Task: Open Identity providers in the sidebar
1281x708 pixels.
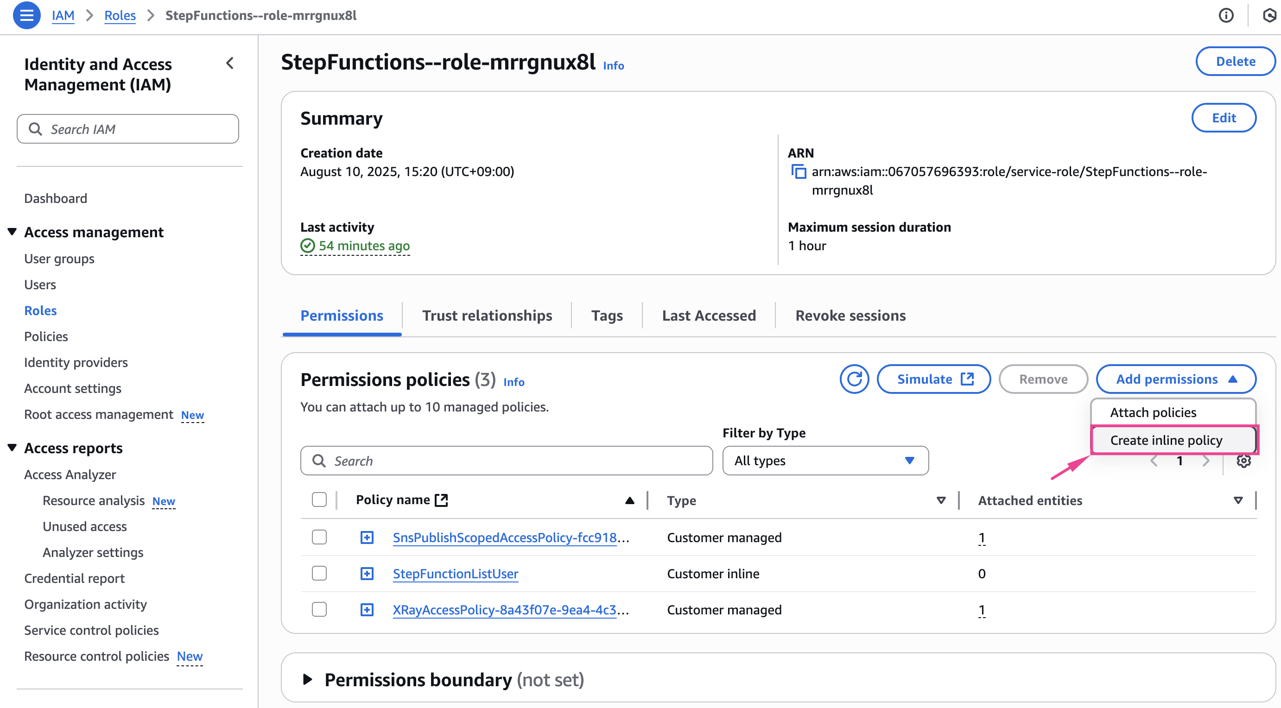Action: pos(76,362)
